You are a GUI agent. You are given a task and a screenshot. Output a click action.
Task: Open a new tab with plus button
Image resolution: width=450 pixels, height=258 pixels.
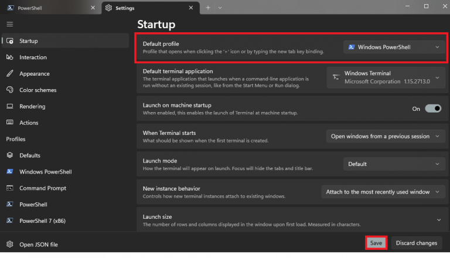point(208,8)
